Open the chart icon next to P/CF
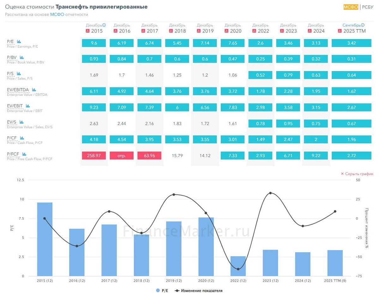The height and width of the screenshot is (298, 379). (22, 138)
